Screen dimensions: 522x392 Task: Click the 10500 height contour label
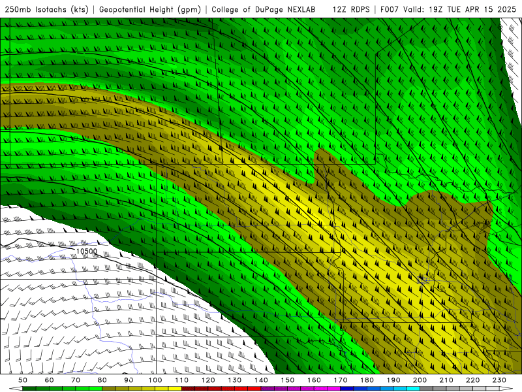[x=86, y=252]
